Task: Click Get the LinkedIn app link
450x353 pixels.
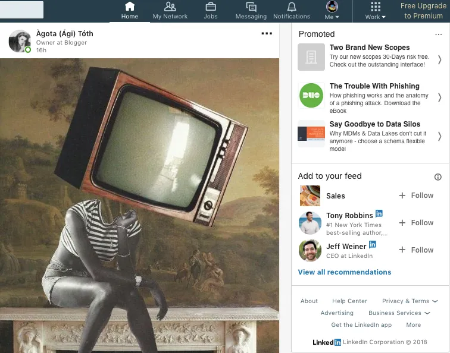Action: click(x=361, y=324)
